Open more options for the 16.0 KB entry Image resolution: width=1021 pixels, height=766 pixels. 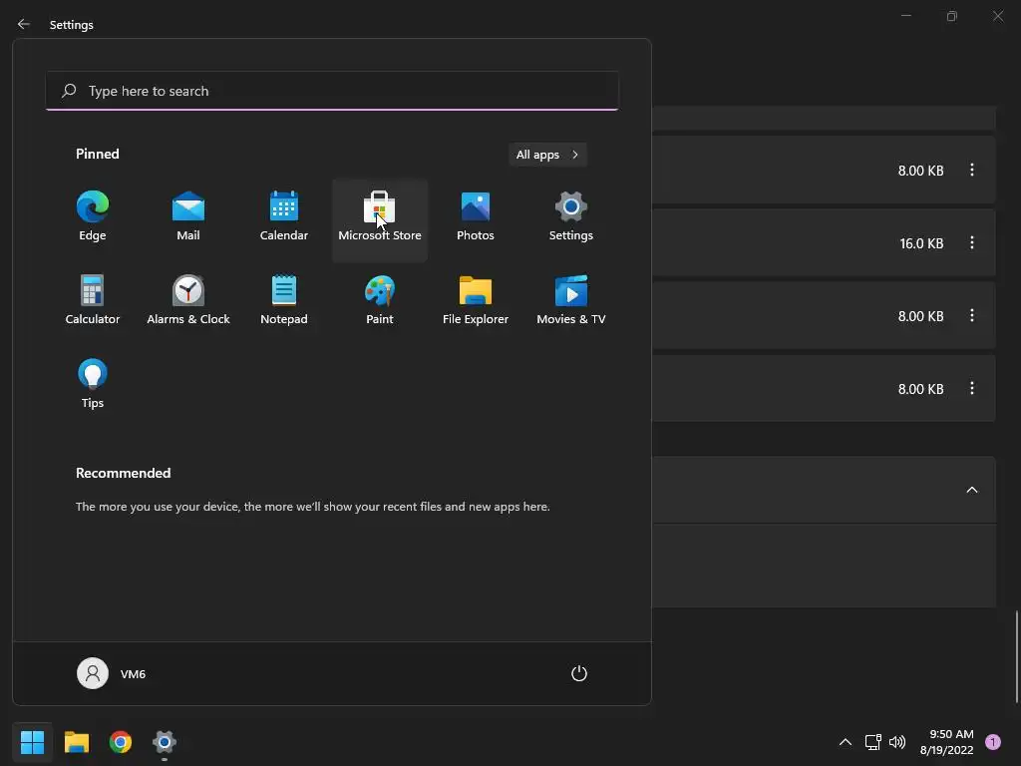pyautogui.click(x=971, y=243)
